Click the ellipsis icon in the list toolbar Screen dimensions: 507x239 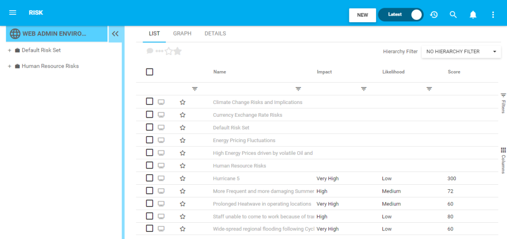click(x=159, y=51)
